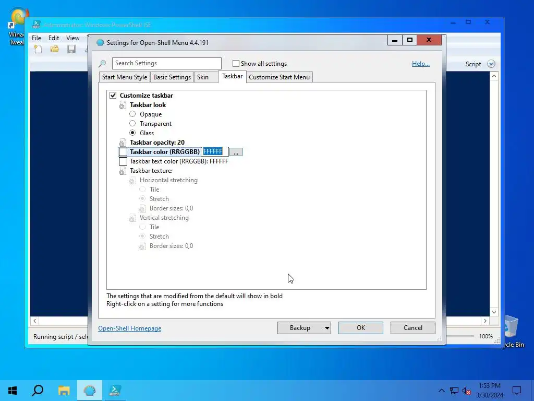Click the Open-Shell logo in dialog title bar
The image size is (534, 401).
[100, 43]
